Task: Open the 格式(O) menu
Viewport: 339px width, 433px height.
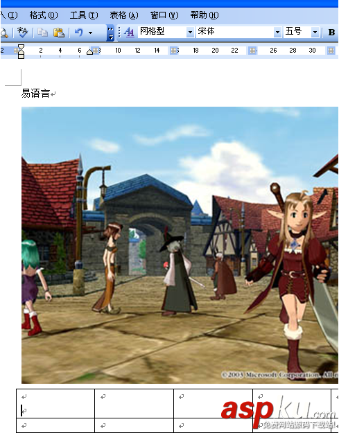Action: [44, 15]
